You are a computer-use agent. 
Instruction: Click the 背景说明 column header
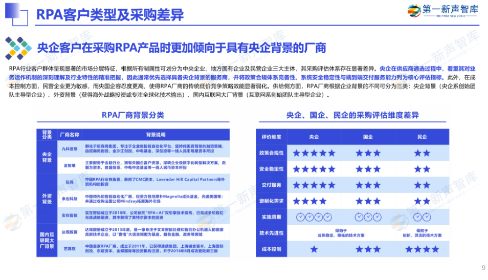(x=156, y=135)
